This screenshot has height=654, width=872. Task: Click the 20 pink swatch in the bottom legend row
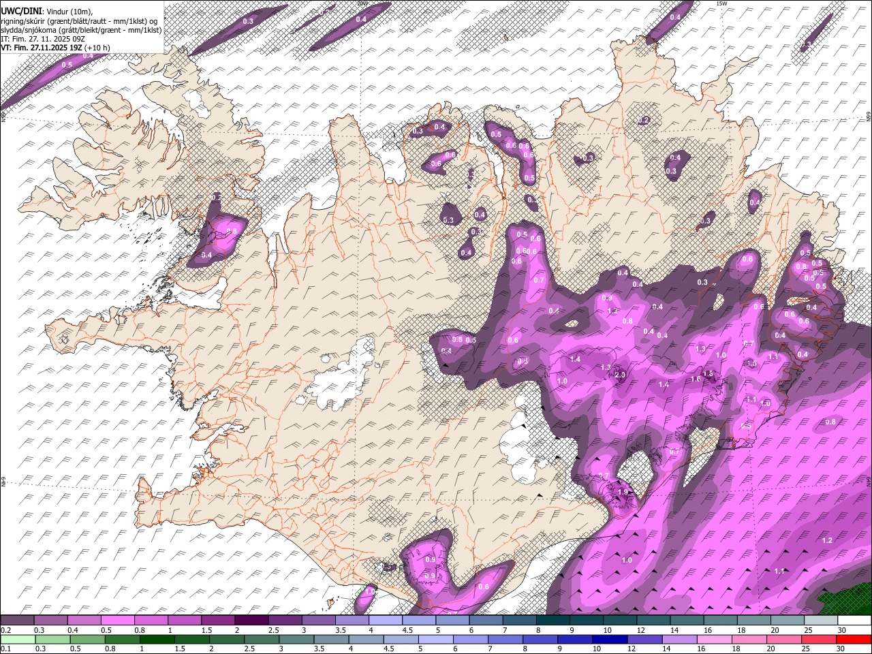(x=784, y=640)
